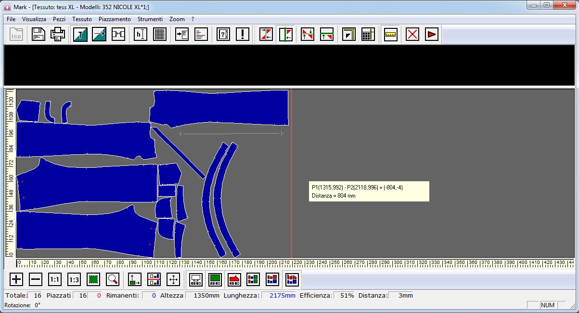
Task: Click the four-arrow move icon
Action: tap(173, 279)
